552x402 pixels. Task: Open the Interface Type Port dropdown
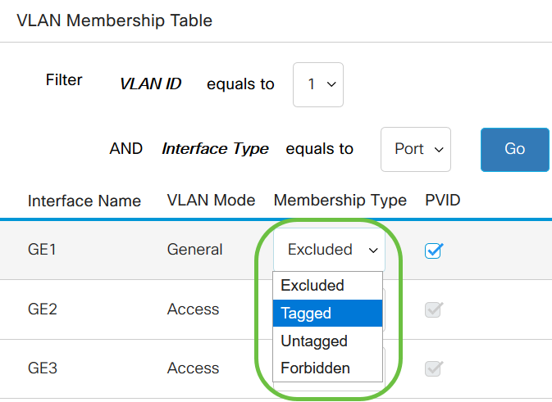[416, 149]
